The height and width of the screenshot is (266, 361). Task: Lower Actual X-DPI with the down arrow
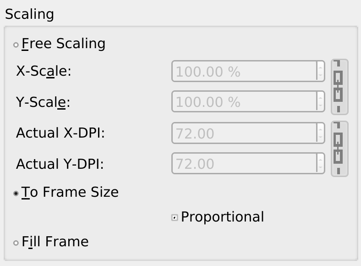pyautogui.click(x=320, y=138)
